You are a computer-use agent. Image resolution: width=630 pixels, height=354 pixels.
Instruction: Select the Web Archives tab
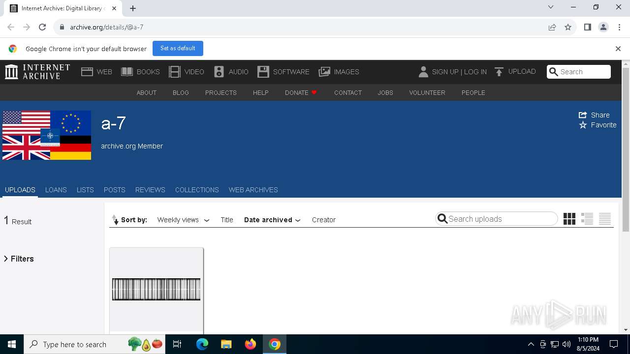pos(253,190)
